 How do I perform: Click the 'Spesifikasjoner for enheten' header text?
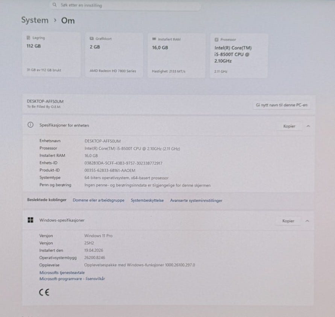64,125
